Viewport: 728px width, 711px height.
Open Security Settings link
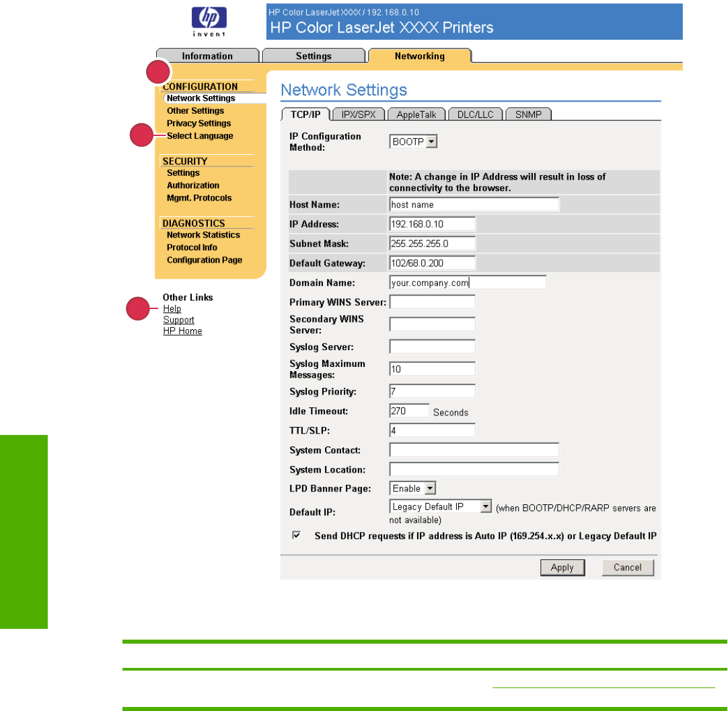click(184, 173)
